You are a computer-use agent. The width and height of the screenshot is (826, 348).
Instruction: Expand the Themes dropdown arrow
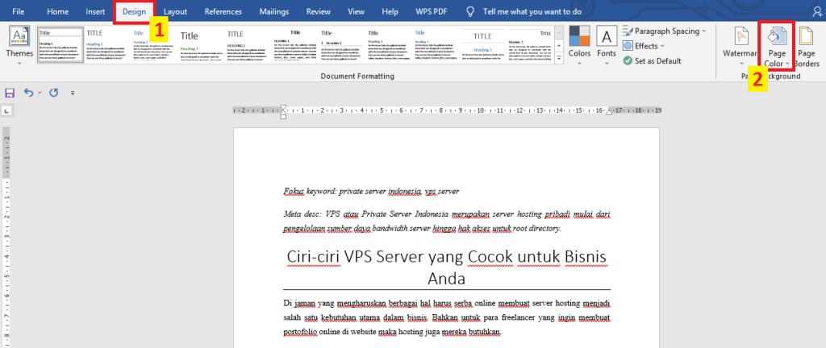[19, 63]
